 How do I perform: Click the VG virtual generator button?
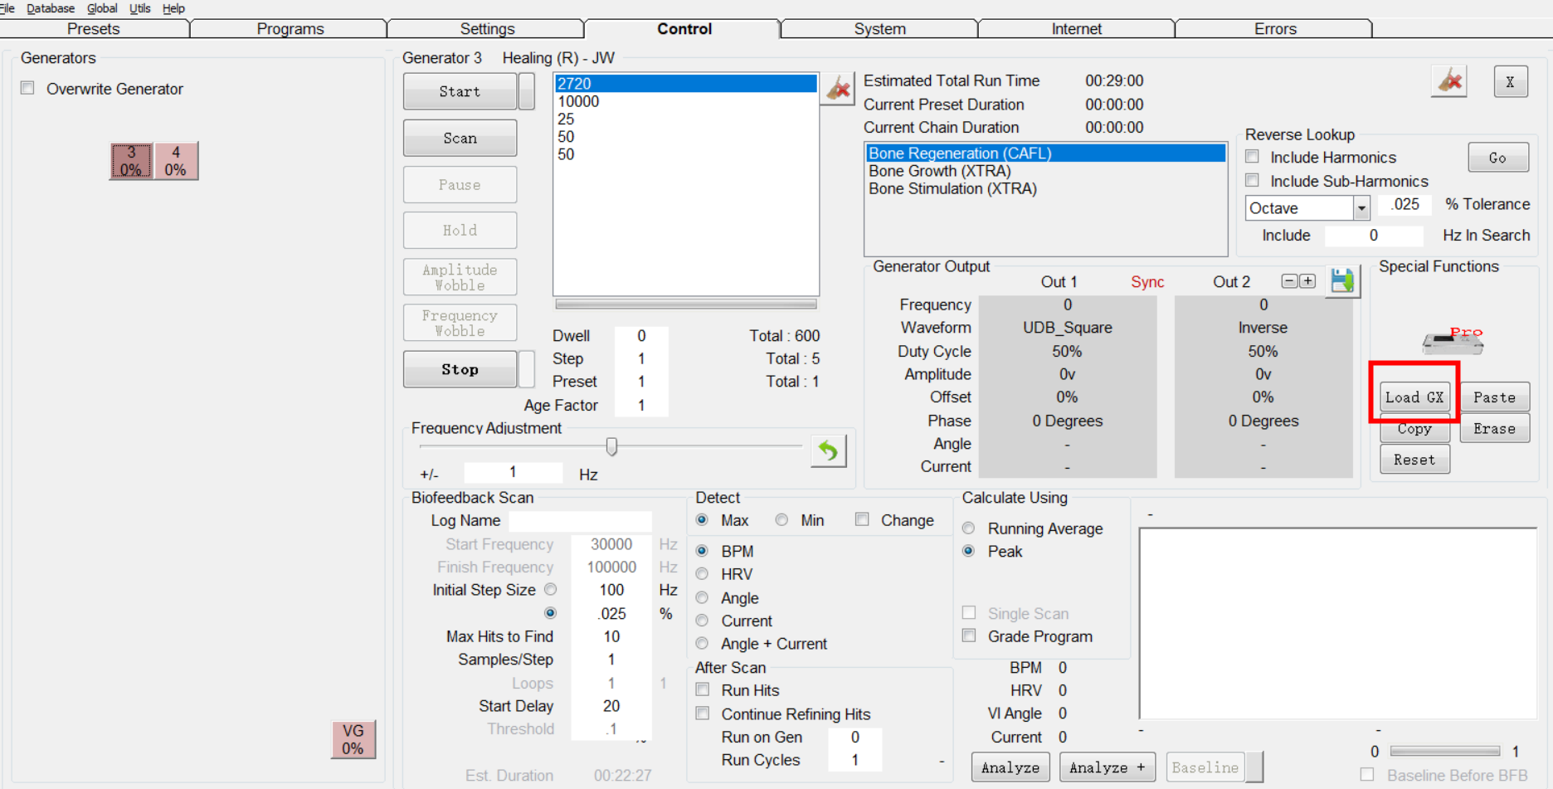click(353, 739)
